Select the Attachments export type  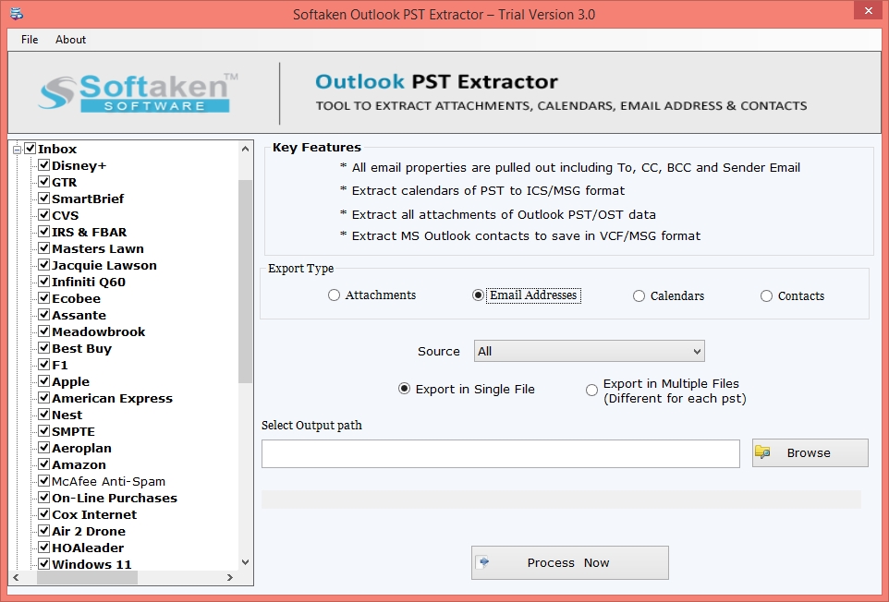coord(333,295)
